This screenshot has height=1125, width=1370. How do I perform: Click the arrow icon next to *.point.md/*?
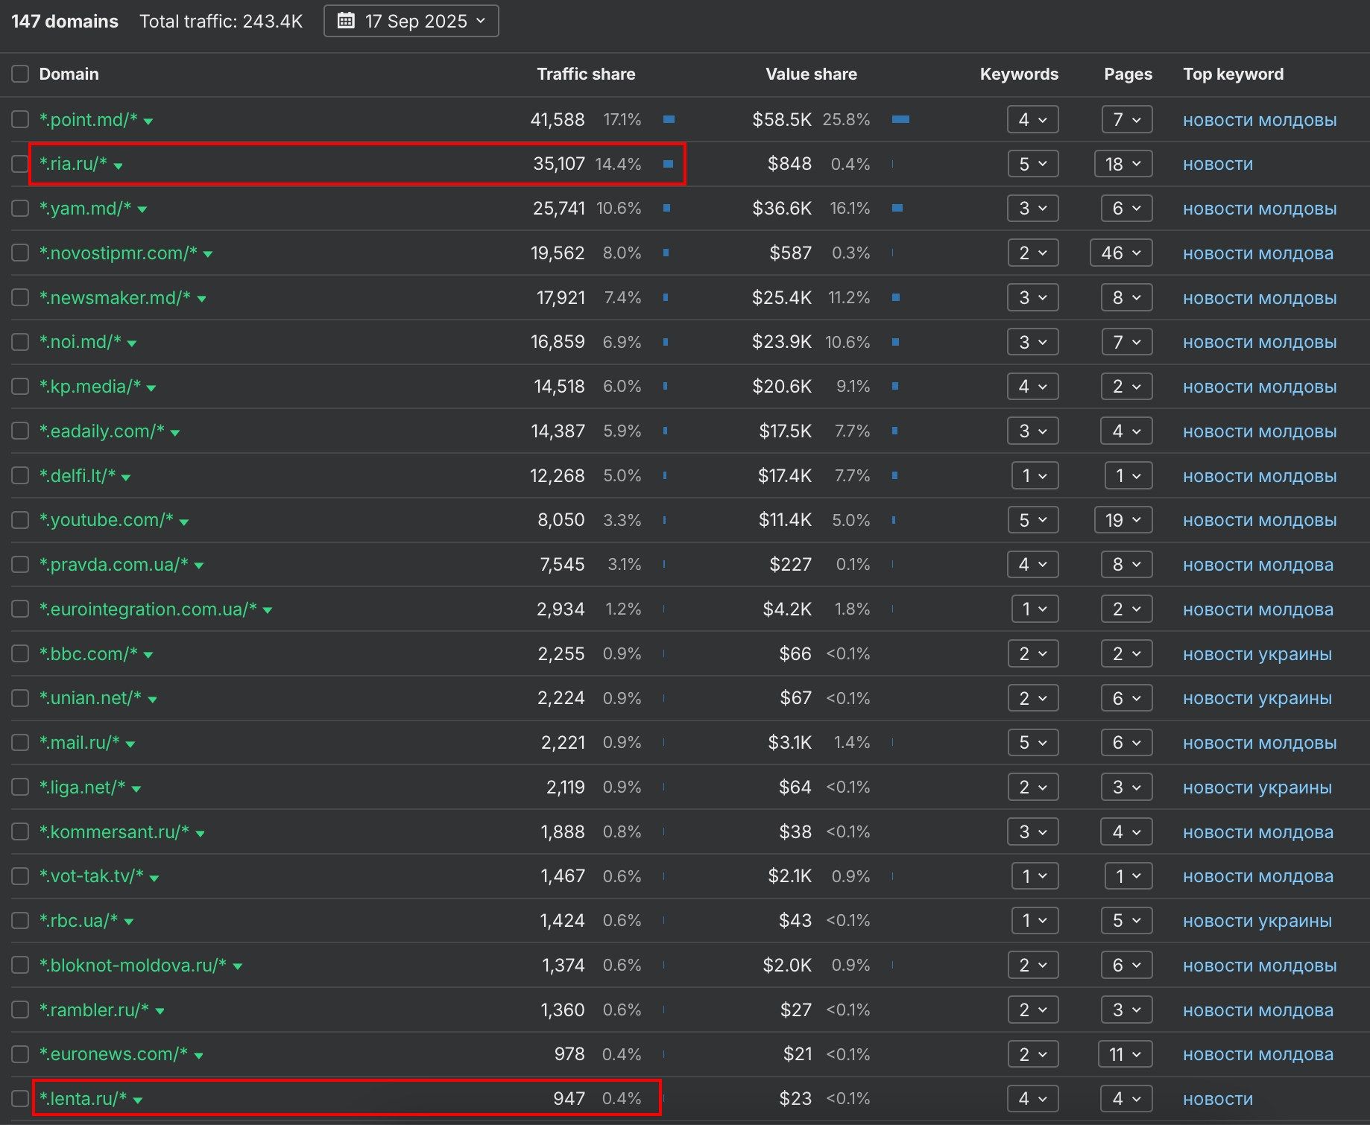click(148, 121)
